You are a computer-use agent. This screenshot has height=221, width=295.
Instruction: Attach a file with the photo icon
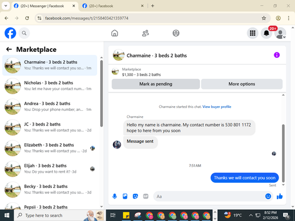[125, 196]
